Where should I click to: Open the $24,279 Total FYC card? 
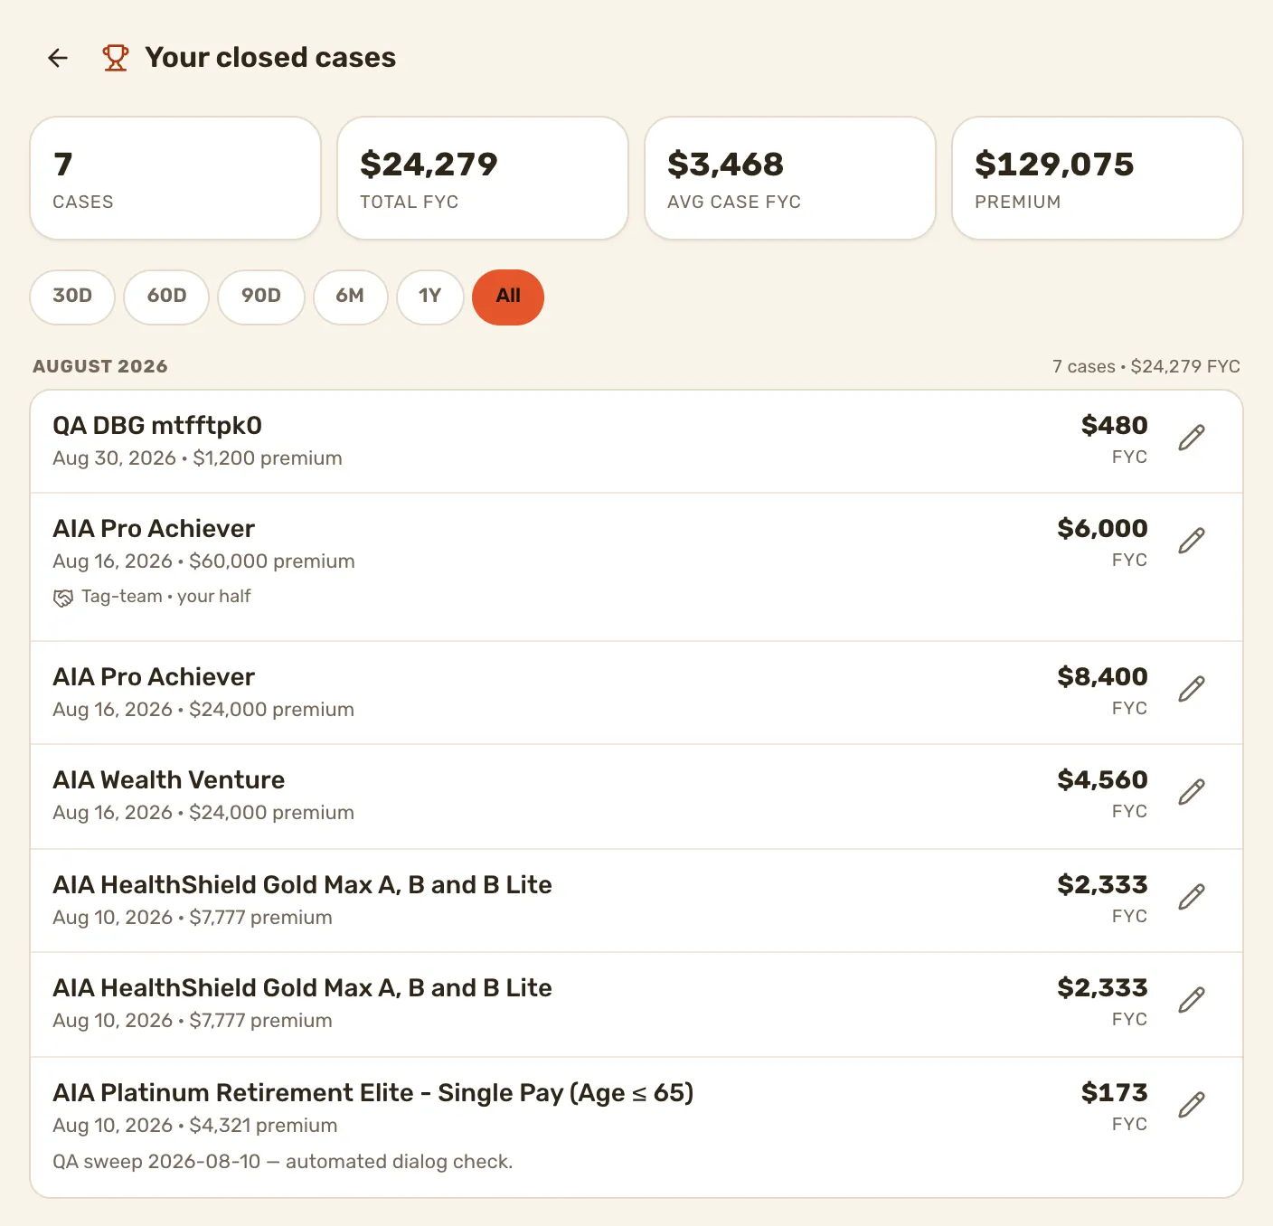[x=483, y=178]
